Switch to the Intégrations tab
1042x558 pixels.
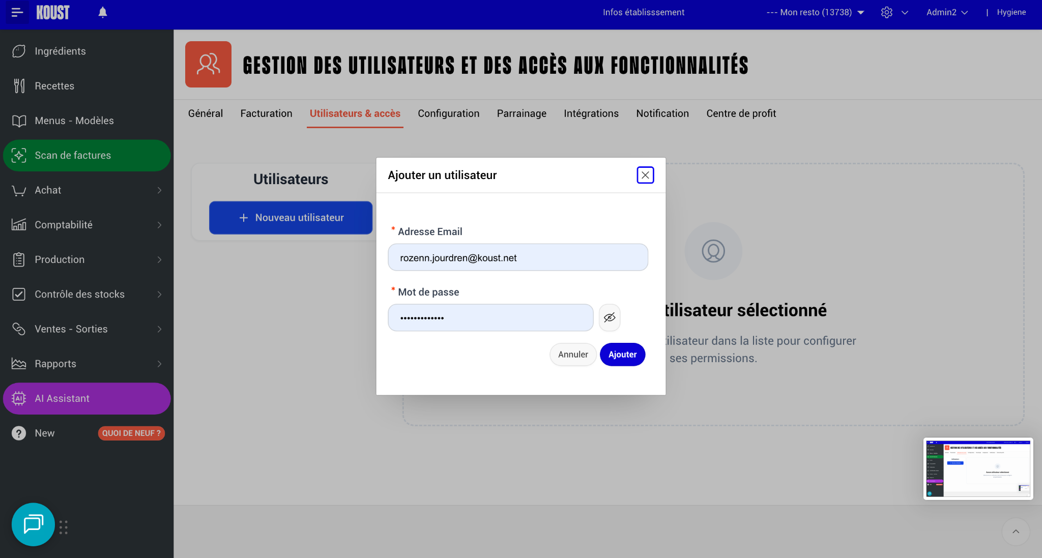[591, 113]
